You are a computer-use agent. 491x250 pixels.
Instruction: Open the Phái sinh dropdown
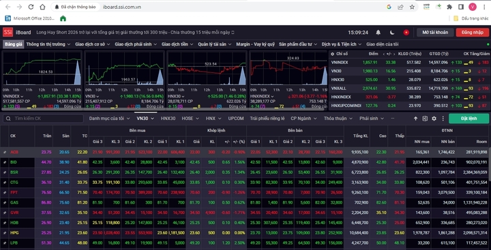[372, 119]
